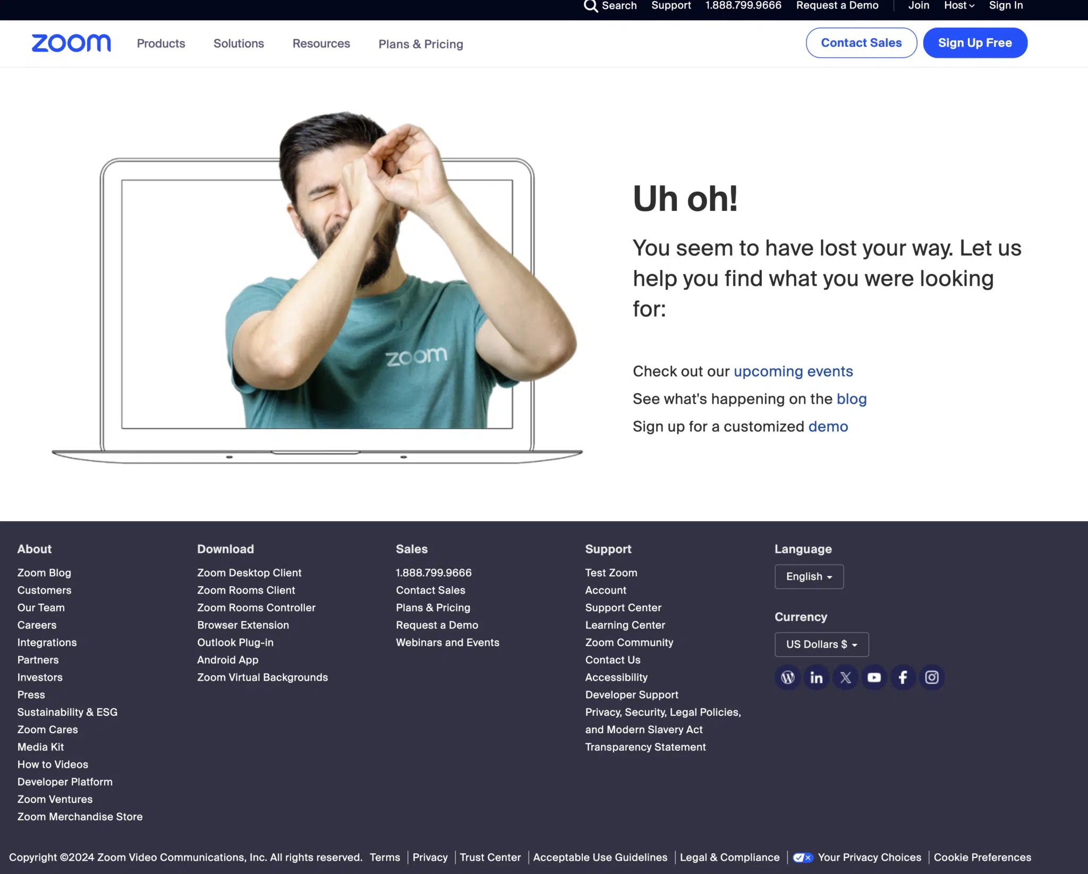The height and width of the screenshot is (874, 1088).
Task: Click the phone number in top bar
Action: [743, 6]
